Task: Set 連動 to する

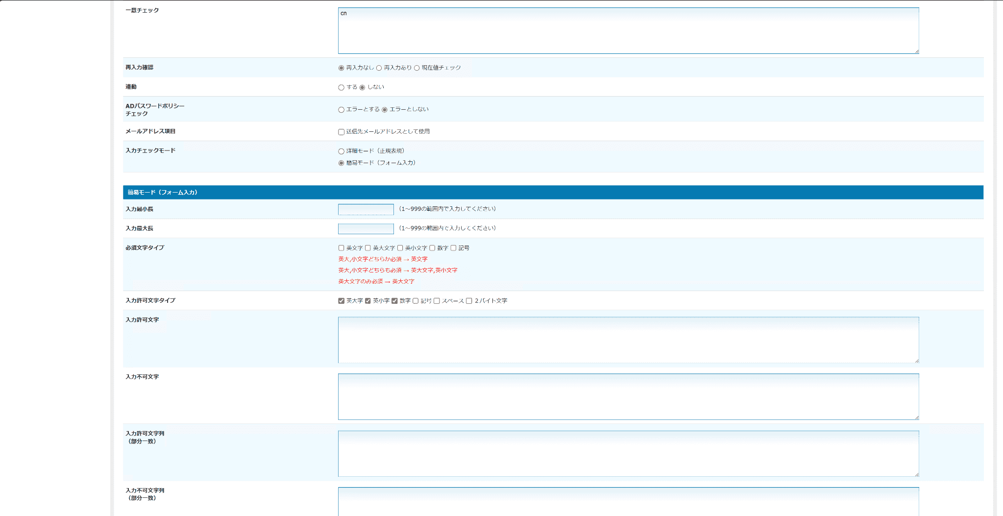Action: tap(341, 87)
